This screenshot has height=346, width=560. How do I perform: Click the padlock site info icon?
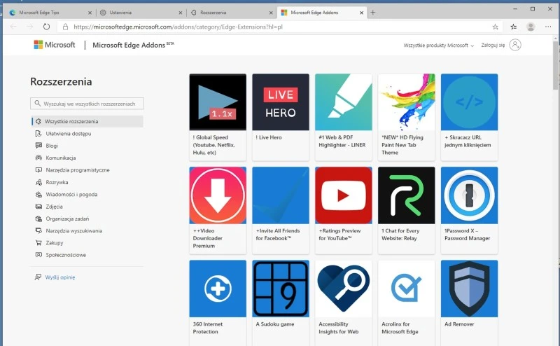[65, 27]
